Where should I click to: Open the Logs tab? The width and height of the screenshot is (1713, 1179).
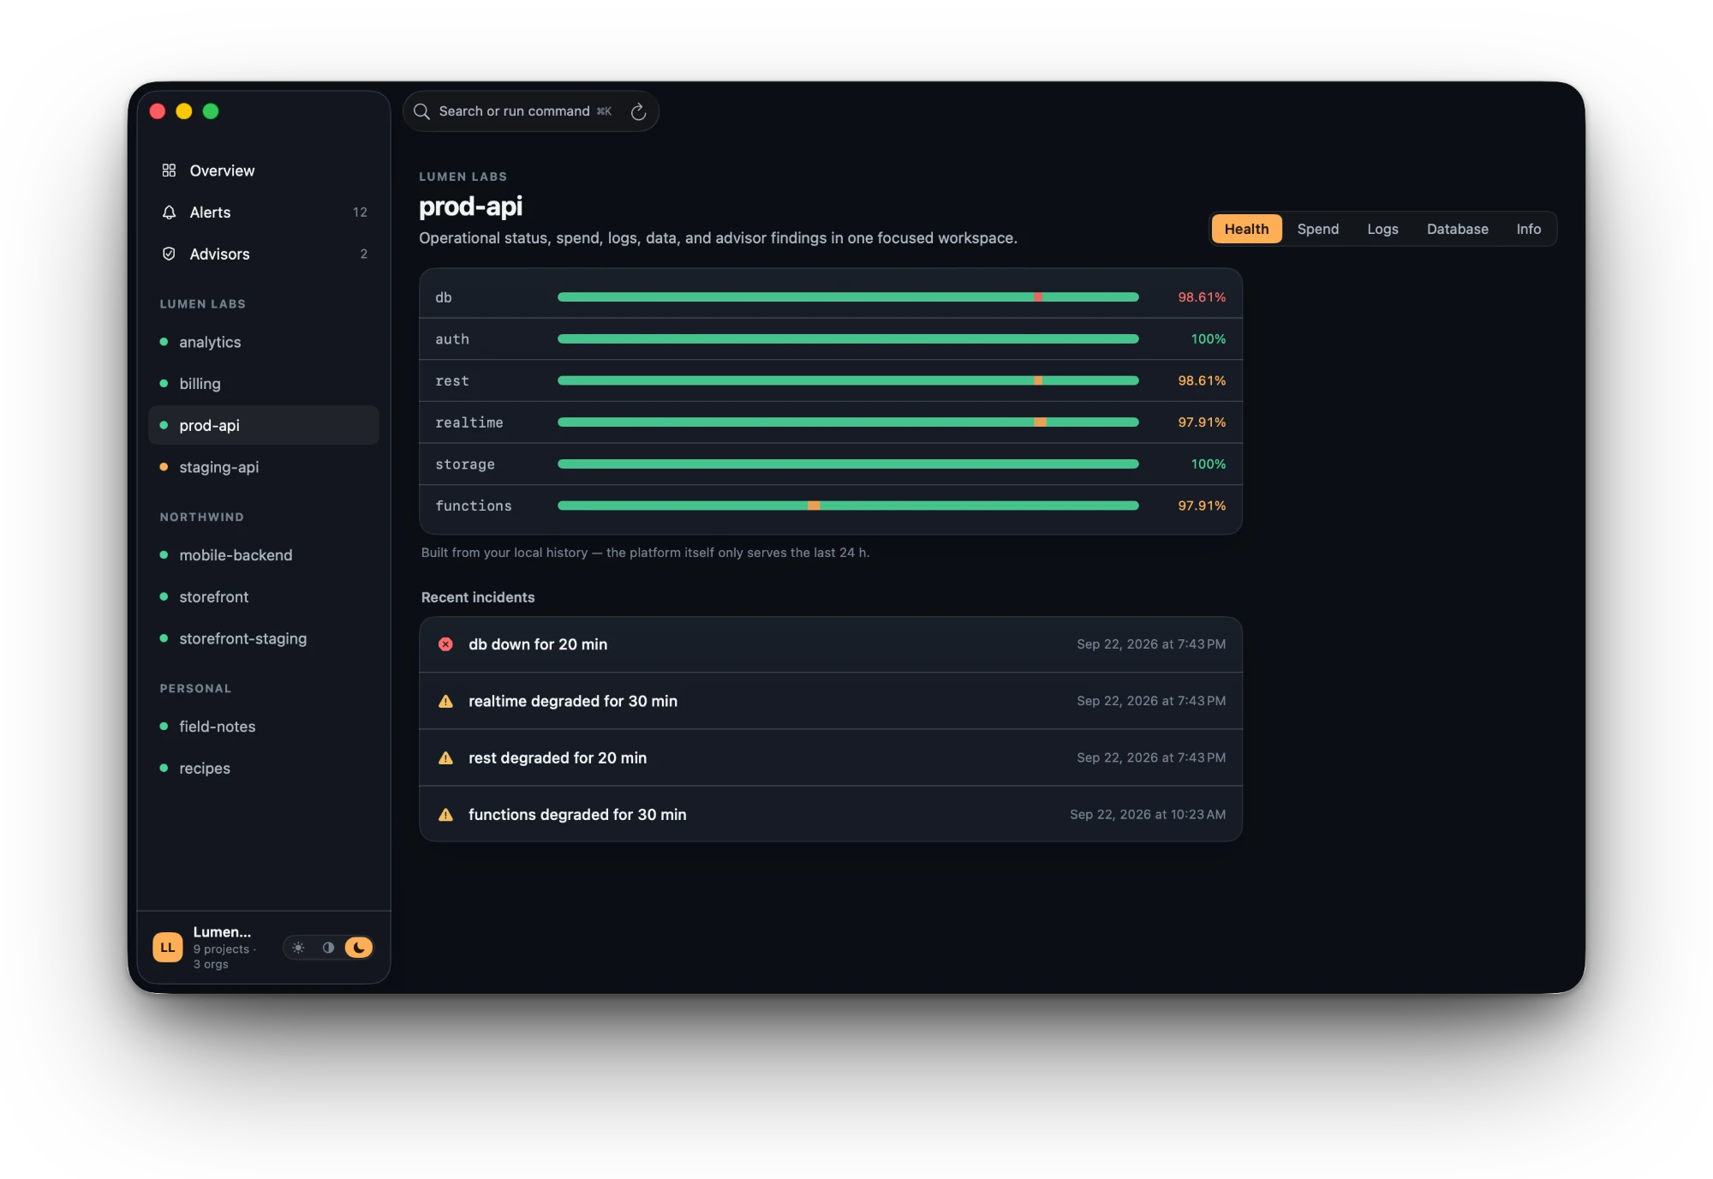1382,229
